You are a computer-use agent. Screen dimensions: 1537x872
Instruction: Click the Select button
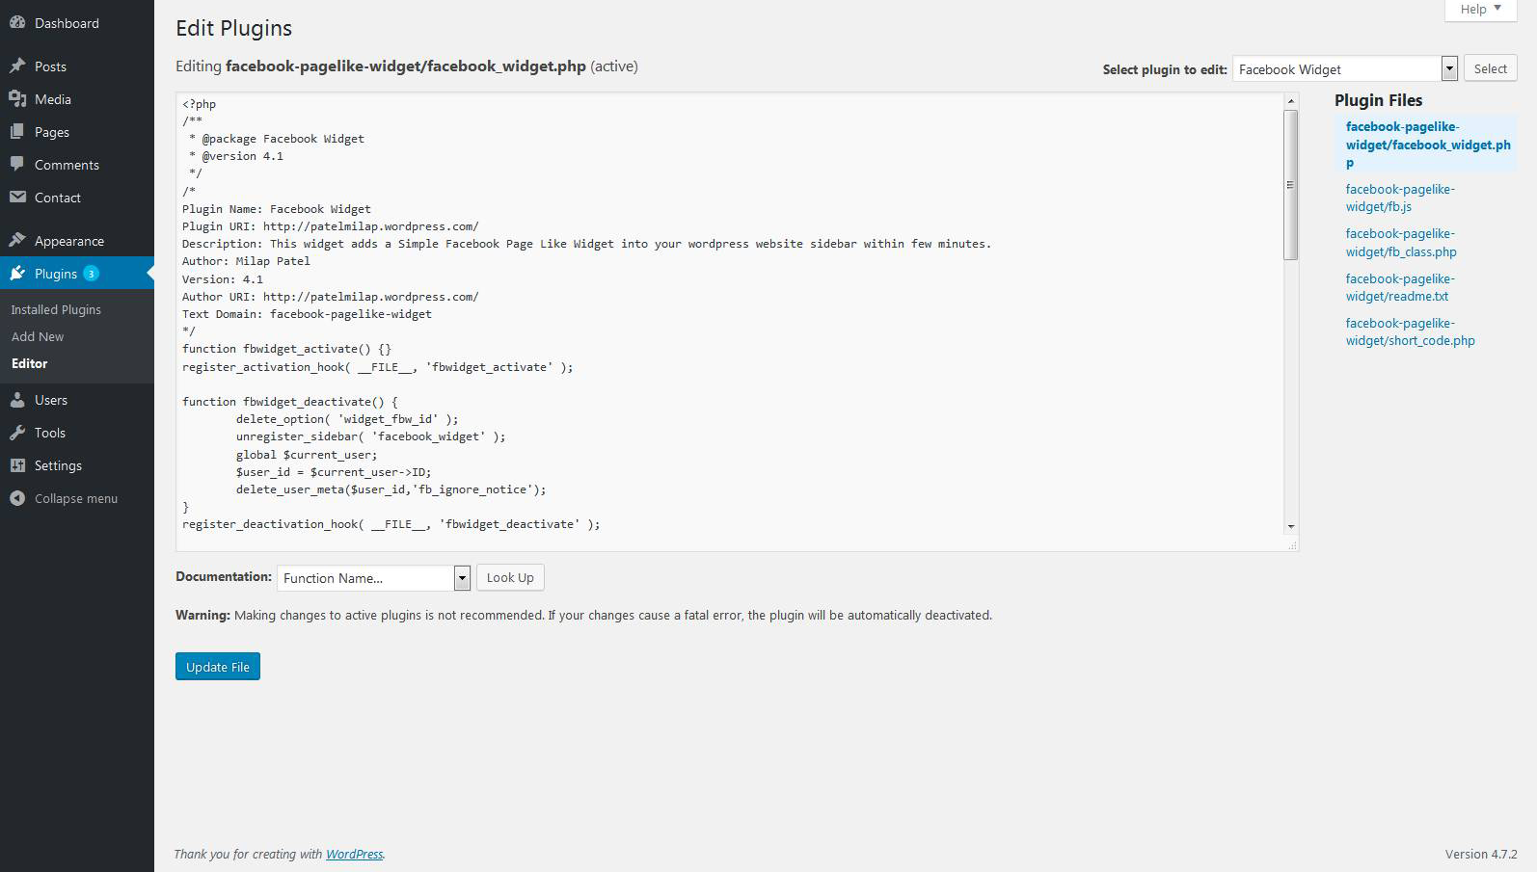(x=1491, y=68)
